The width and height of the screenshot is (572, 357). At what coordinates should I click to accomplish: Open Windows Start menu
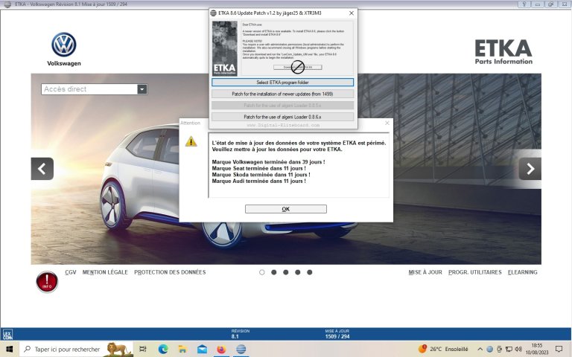(10, 349)
